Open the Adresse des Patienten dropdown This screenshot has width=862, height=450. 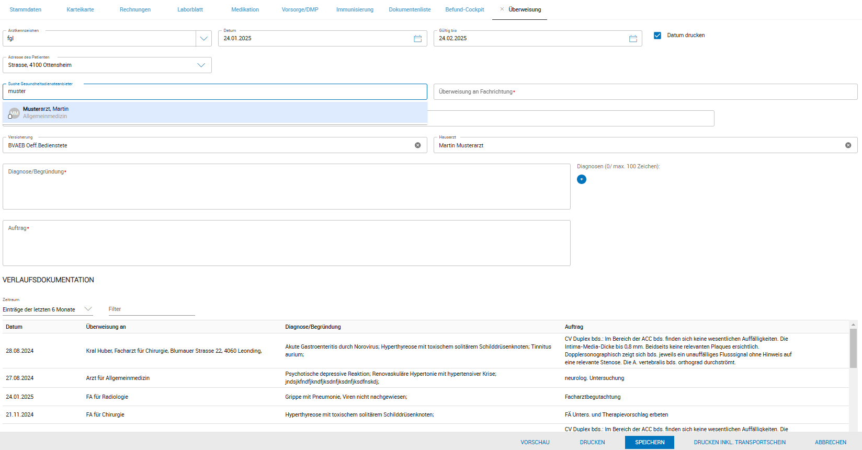click(201, 65)
